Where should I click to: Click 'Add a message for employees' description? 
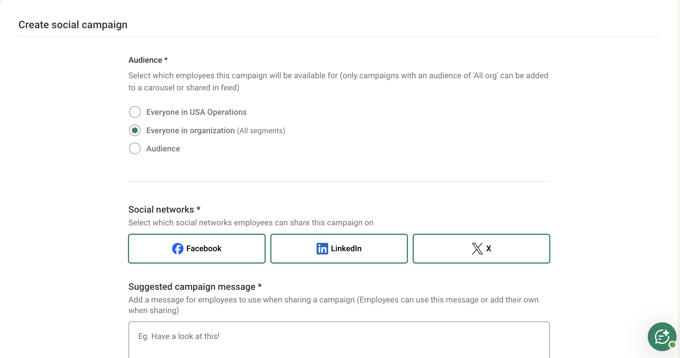click(333, 305)
